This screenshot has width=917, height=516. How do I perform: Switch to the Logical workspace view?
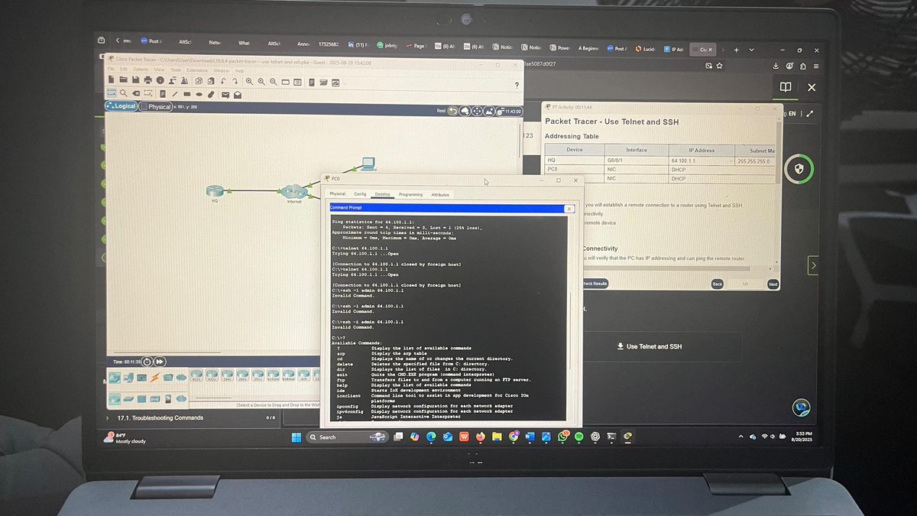(121, 106)
